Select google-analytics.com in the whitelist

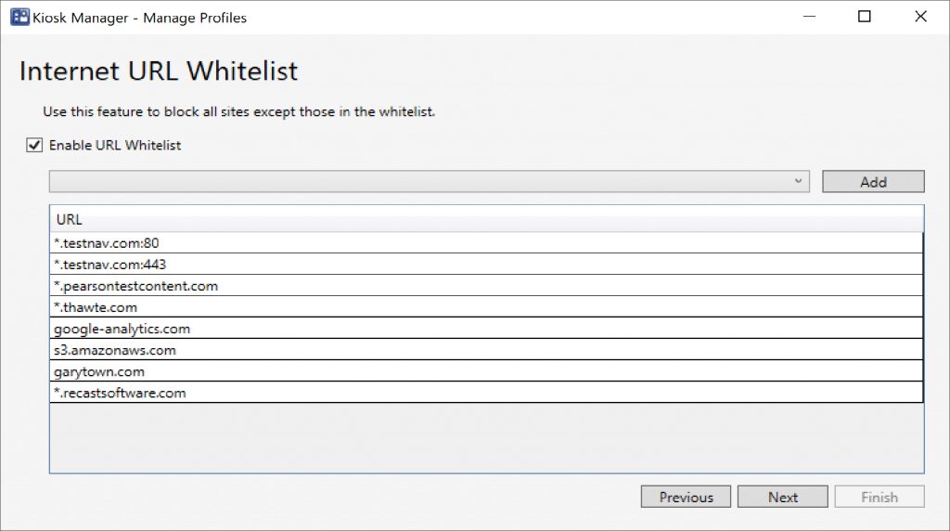tap(122, 329)
